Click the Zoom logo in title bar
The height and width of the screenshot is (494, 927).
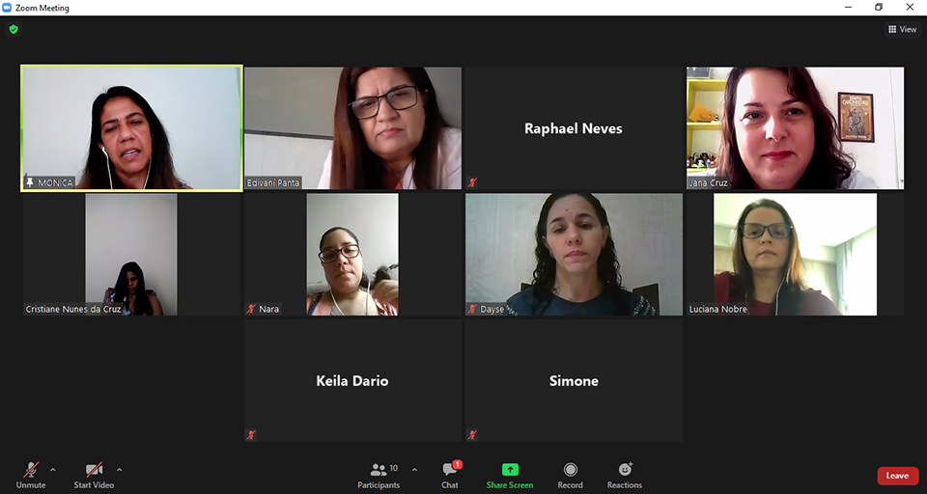pyautogui.click(x=7, y=8)
